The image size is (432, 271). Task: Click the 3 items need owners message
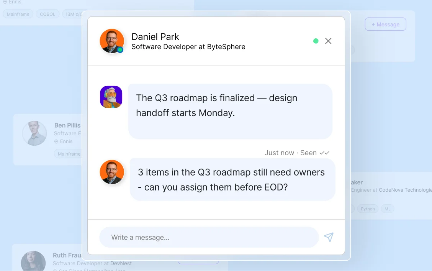coord(232,179)
